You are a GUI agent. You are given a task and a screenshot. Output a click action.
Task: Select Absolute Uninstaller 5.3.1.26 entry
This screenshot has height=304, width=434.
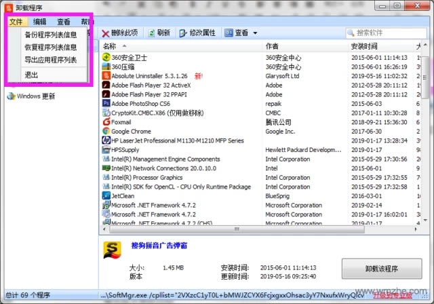(149, 76)
